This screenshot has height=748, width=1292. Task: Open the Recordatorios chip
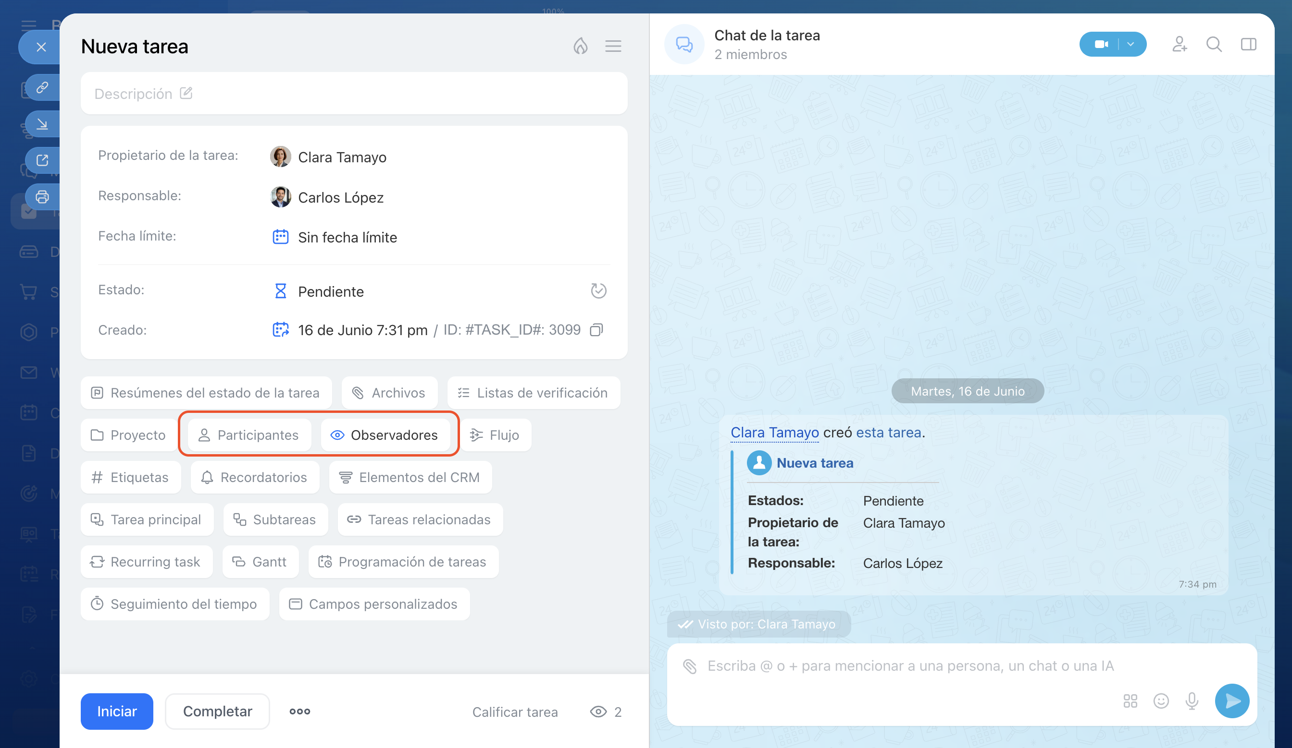tap(255, 477)
